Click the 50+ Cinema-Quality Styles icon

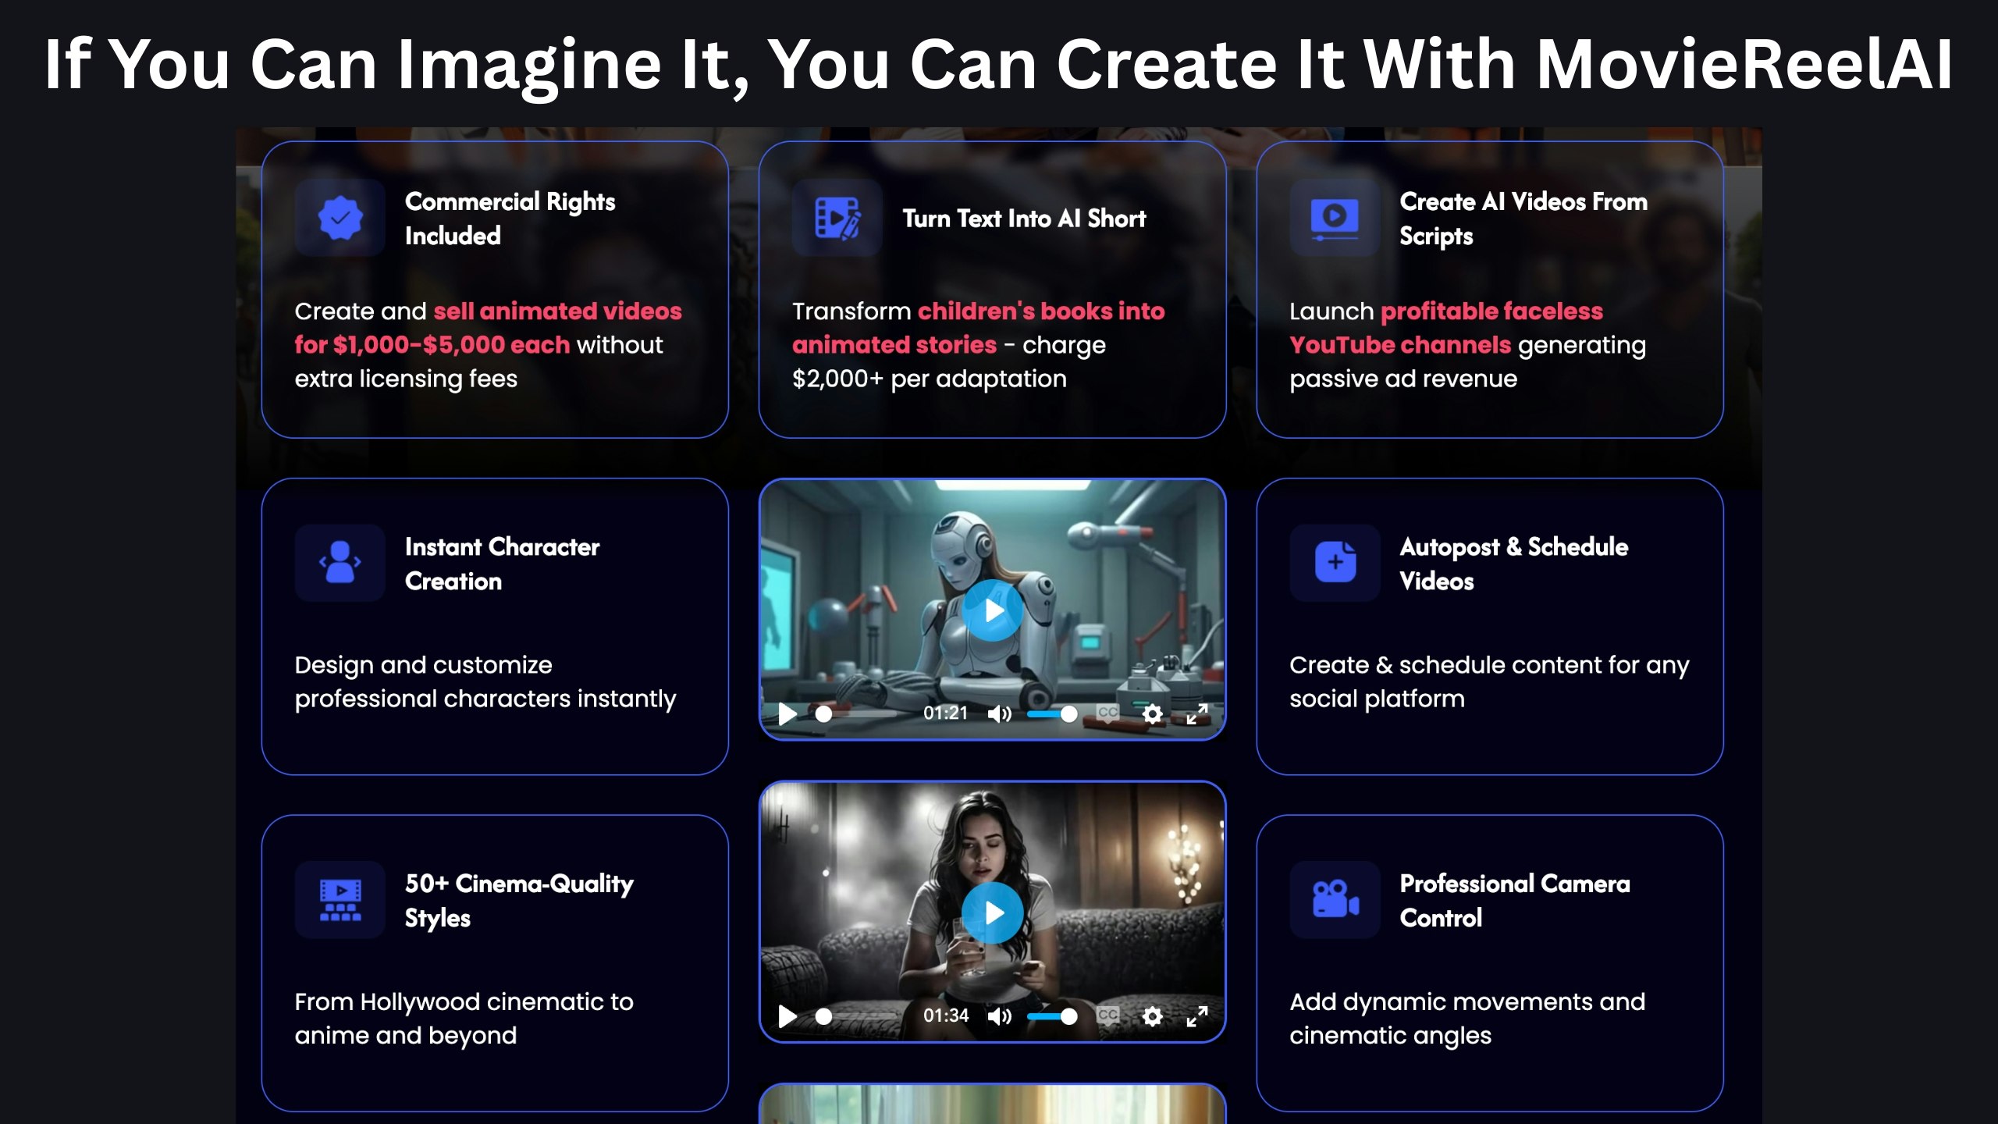[340, 900]
